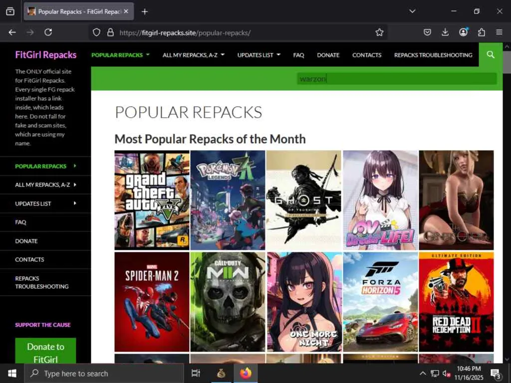Click the Firefox back arrow
Viewport: 511px width, 383px height.
coord(12,32)
